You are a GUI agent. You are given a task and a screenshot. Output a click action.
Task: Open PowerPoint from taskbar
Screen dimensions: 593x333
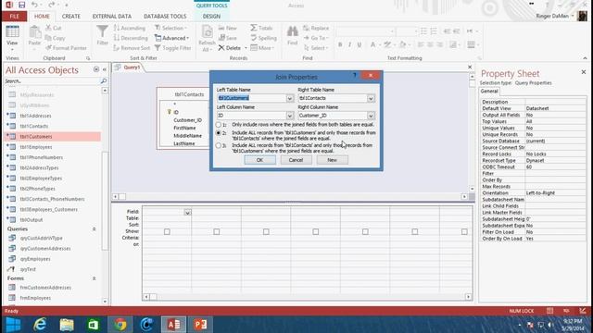tap(200, 325)
